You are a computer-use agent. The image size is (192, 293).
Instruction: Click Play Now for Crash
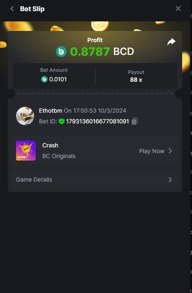pyautogui.click(x=152, y=151)
